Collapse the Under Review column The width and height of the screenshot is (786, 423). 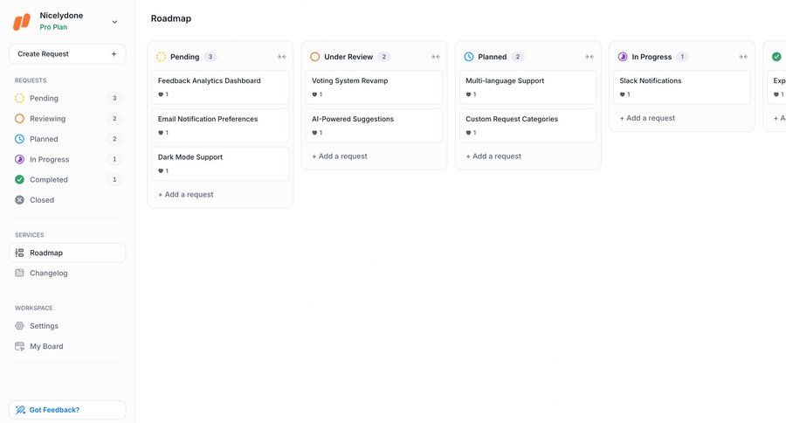(435, 57)
